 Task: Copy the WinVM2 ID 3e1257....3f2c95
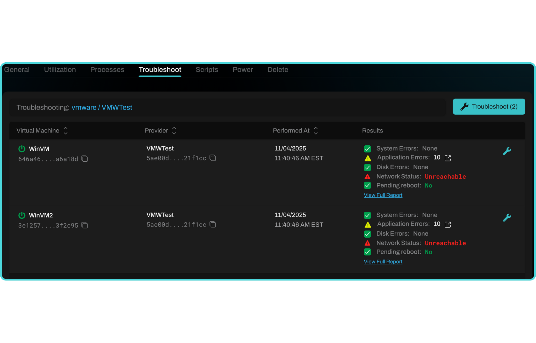[85, 225]
